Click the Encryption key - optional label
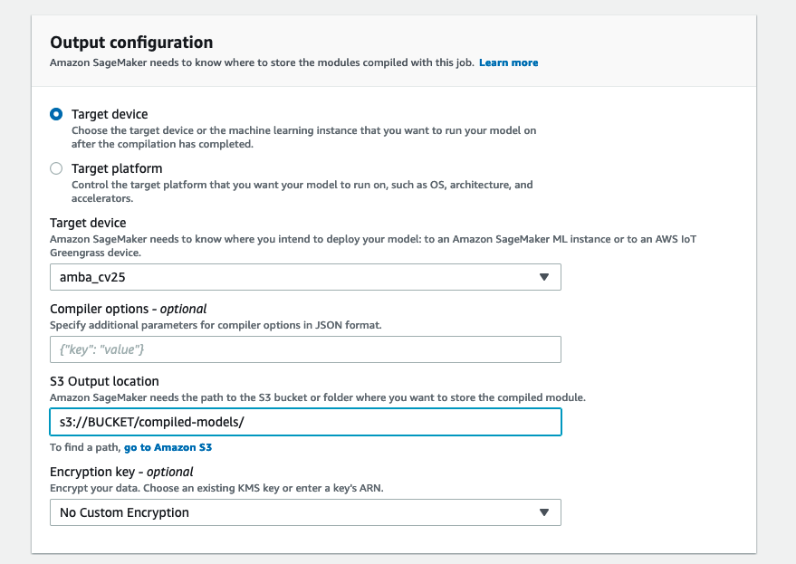Screen dimensions: 796x564 121,472
